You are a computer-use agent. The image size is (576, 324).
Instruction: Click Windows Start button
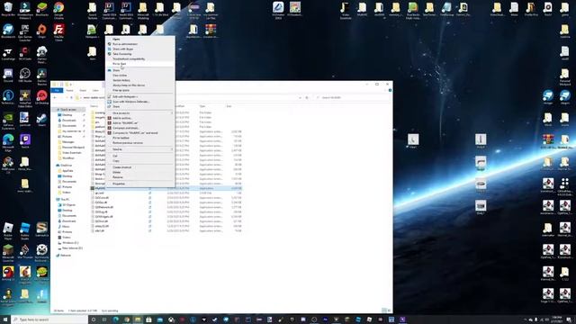point(5,319)
